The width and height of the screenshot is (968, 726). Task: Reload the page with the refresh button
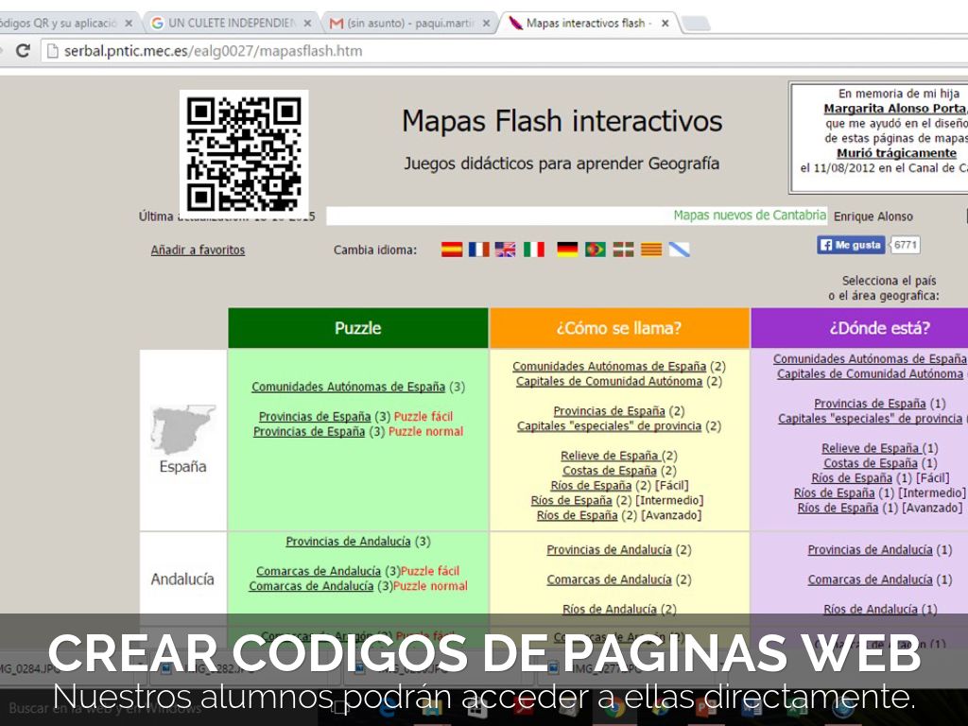point(23,51)
